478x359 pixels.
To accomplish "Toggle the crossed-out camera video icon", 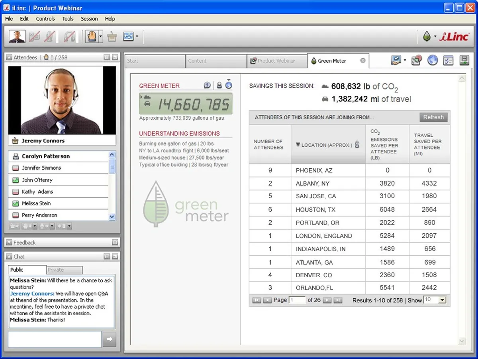I will tap(35, 37).
